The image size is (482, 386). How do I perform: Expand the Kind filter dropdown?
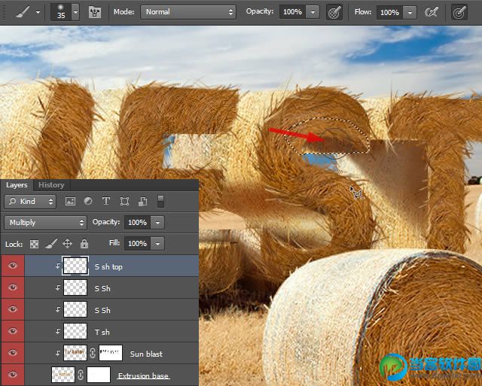click(30, 202)
